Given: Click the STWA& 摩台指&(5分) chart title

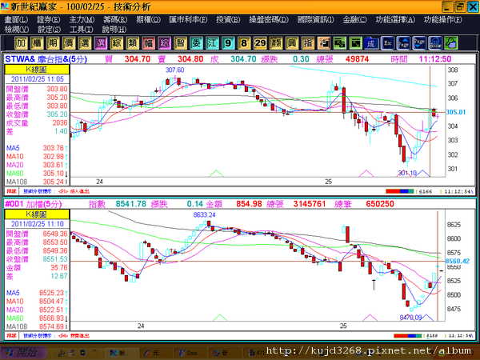Looking at the screenshot, I should [x=46, y=59].
